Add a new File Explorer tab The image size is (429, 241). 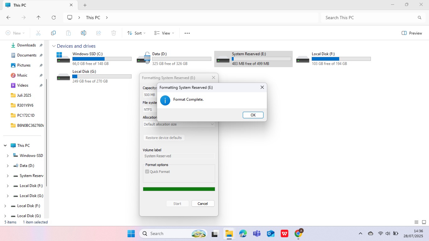pos(85,5)
